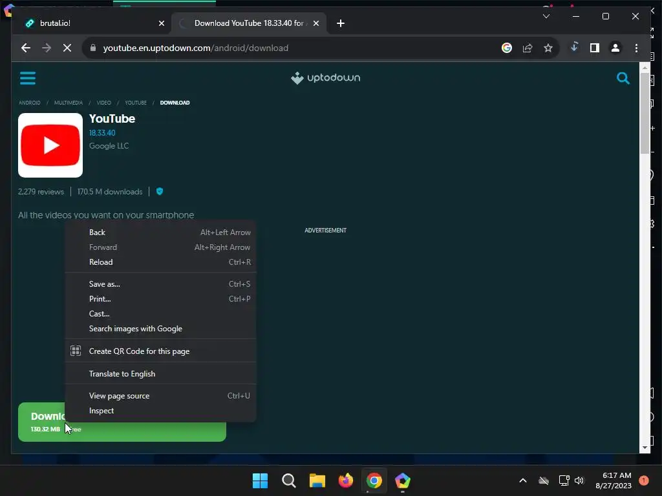Choose View page source
The image size is (662, 496).
161,396
